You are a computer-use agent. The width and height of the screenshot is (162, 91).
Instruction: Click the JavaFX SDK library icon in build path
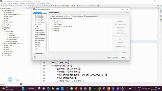[54, 25]
